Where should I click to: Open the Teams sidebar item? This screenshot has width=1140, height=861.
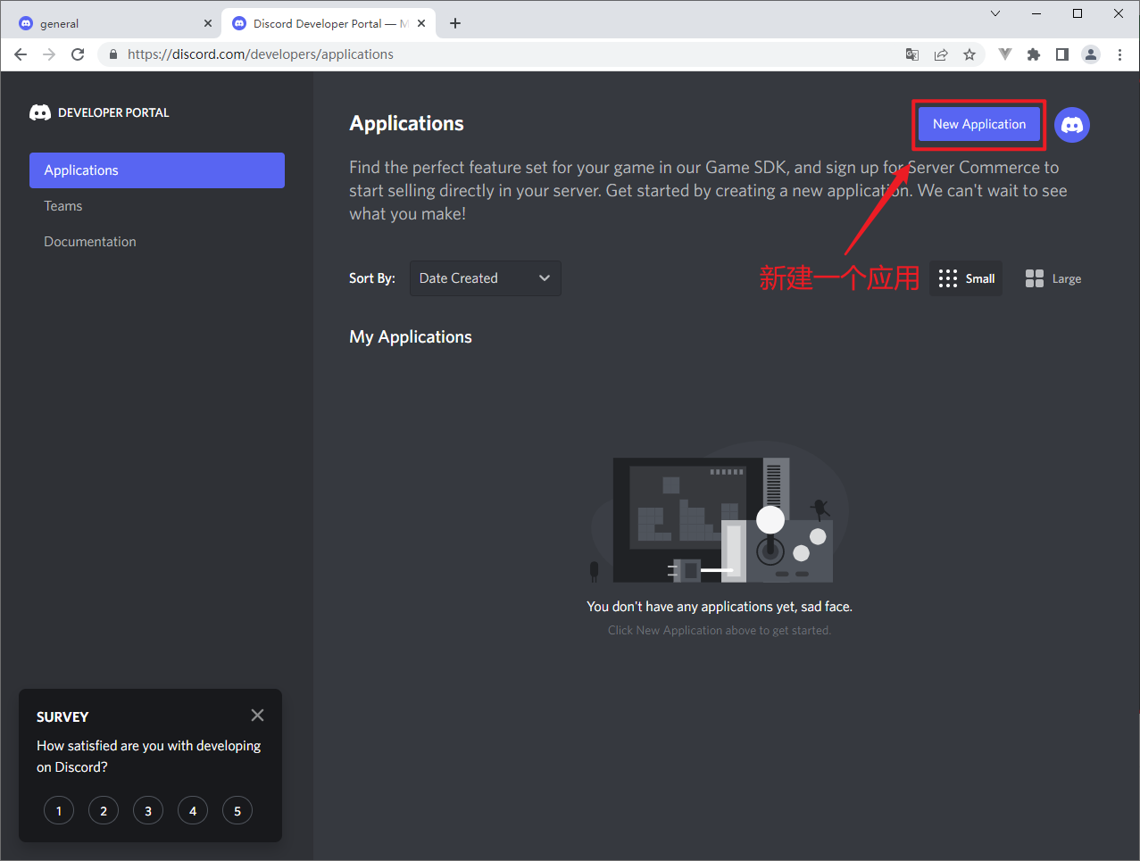[63, 206]
